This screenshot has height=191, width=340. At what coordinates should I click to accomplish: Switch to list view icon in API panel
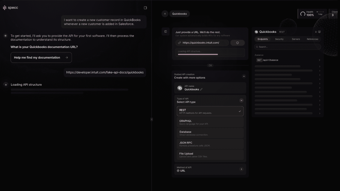point(316,32)
